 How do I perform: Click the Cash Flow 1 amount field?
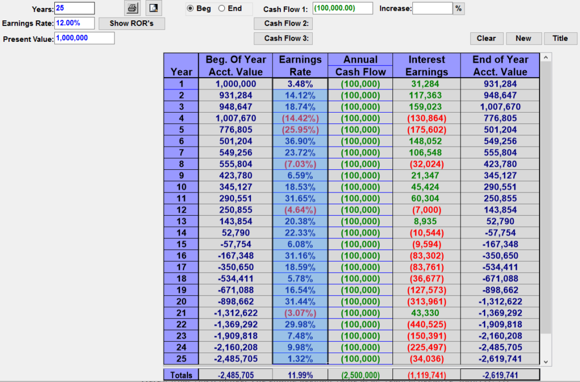tap(342, 8)
